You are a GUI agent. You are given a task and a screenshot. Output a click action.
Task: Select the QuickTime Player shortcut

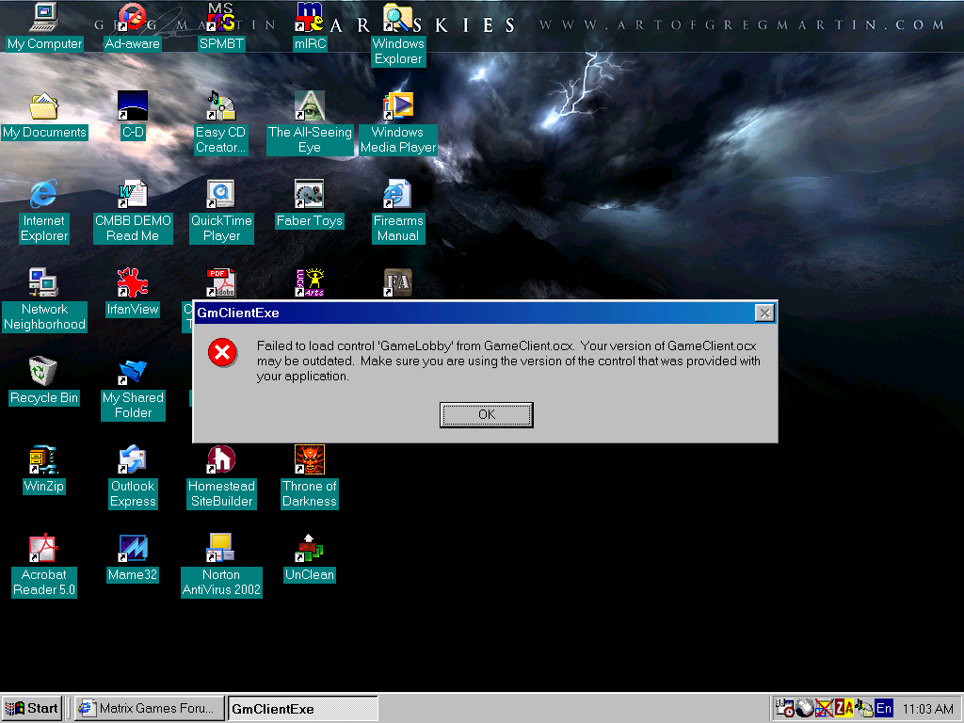click(221, 212)
